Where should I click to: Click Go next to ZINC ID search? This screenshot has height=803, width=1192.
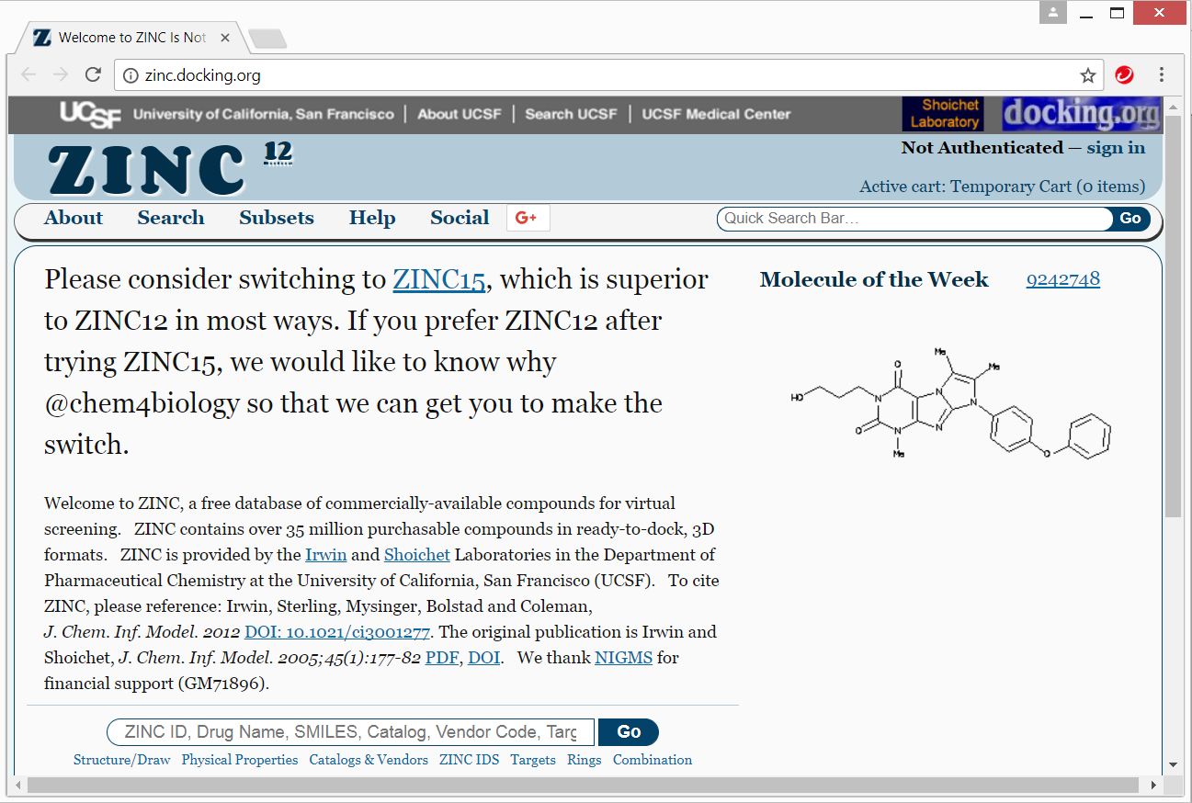pyautogui.click(x=629, y=732)
